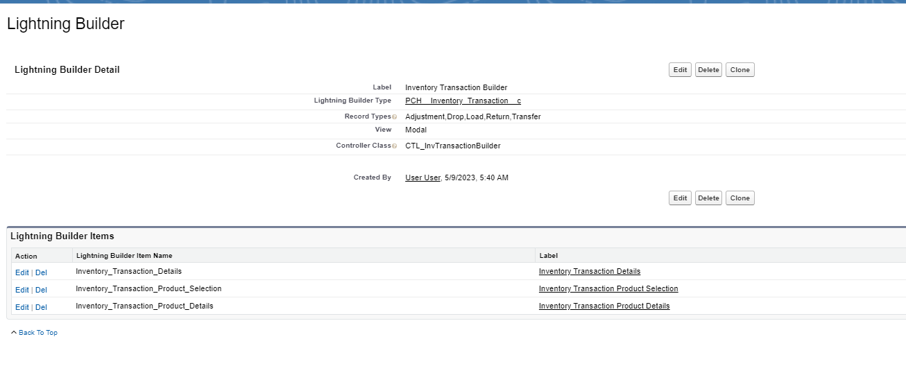Edit the Inventory_Transaction_Product_Selection item

(x=22, y=290)
